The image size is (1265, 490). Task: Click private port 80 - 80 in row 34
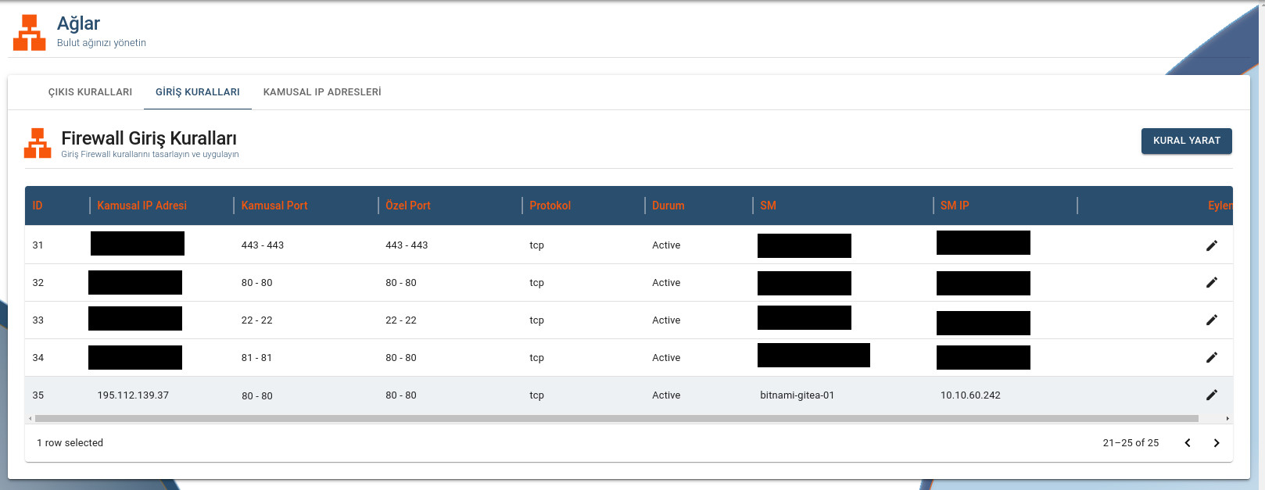click(x=401, y=358)
